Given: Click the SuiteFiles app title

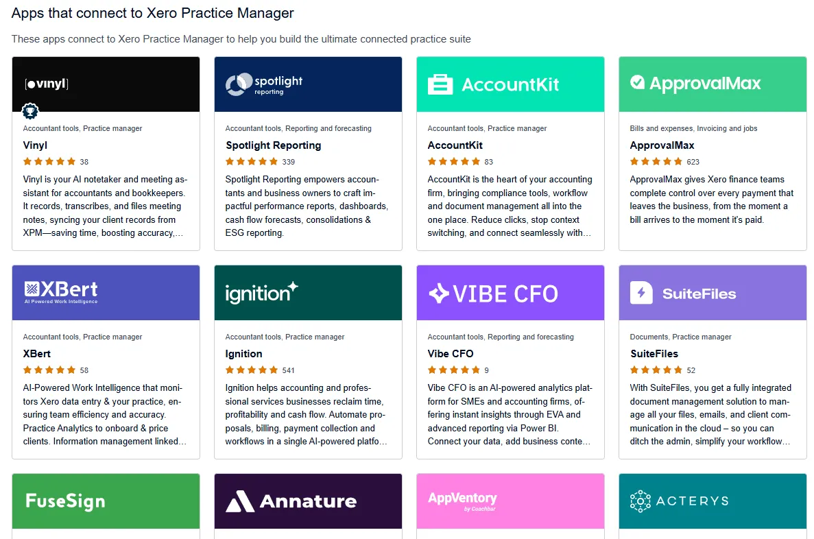Looking at the screenshot, I should 654,354.
